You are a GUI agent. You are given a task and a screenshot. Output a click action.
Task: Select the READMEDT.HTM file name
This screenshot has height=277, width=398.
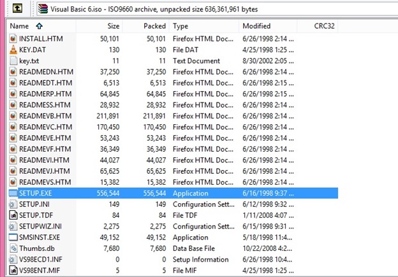click(x=46, y=83)
